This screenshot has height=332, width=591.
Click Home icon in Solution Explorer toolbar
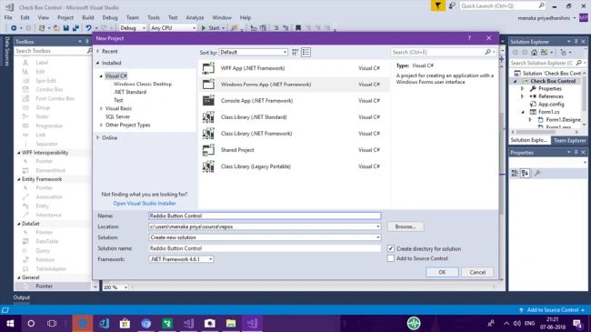[534, 53]
